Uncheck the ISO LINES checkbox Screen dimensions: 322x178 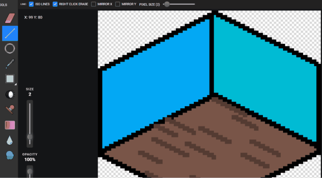(x=31, y=4)
